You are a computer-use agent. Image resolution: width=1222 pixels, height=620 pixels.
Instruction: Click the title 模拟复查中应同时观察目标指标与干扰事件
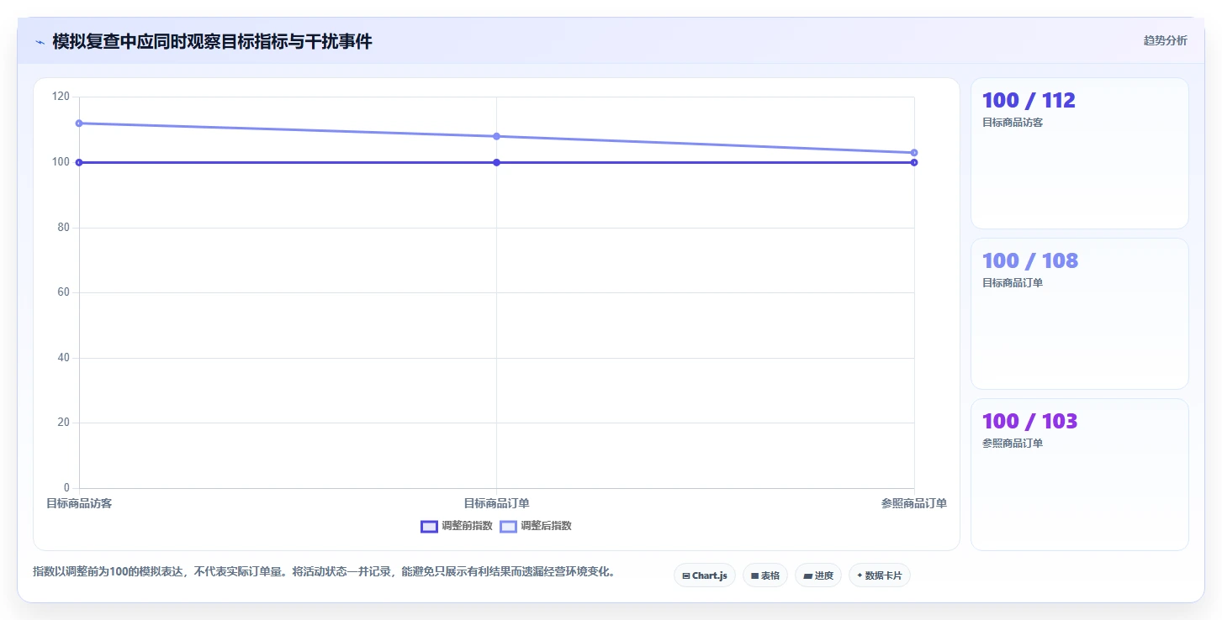pos(212,41)
